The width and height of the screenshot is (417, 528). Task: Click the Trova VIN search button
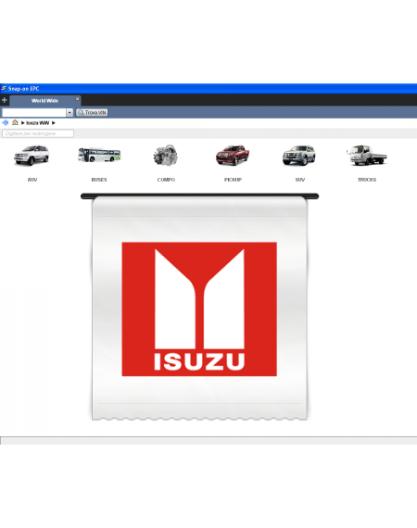point(92,112)
